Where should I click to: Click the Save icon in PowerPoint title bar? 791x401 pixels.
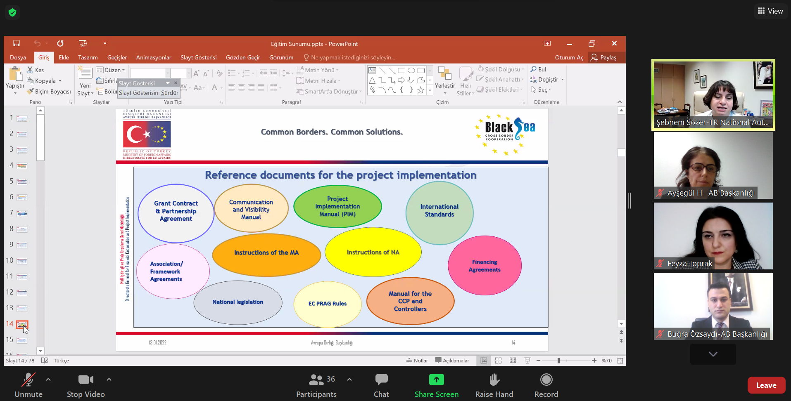click(17, 43)
